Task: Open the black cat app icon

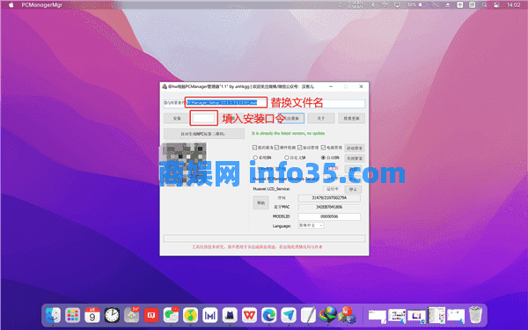Action: coord(230,316)
